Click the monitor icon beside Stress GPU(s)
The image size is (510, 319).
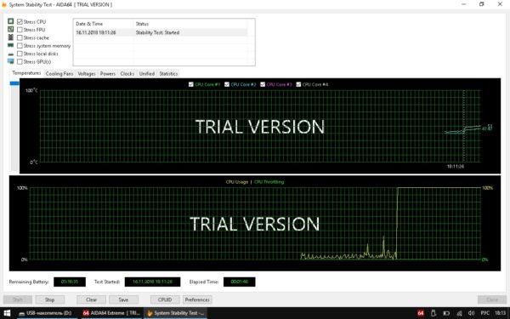(11, 61)
